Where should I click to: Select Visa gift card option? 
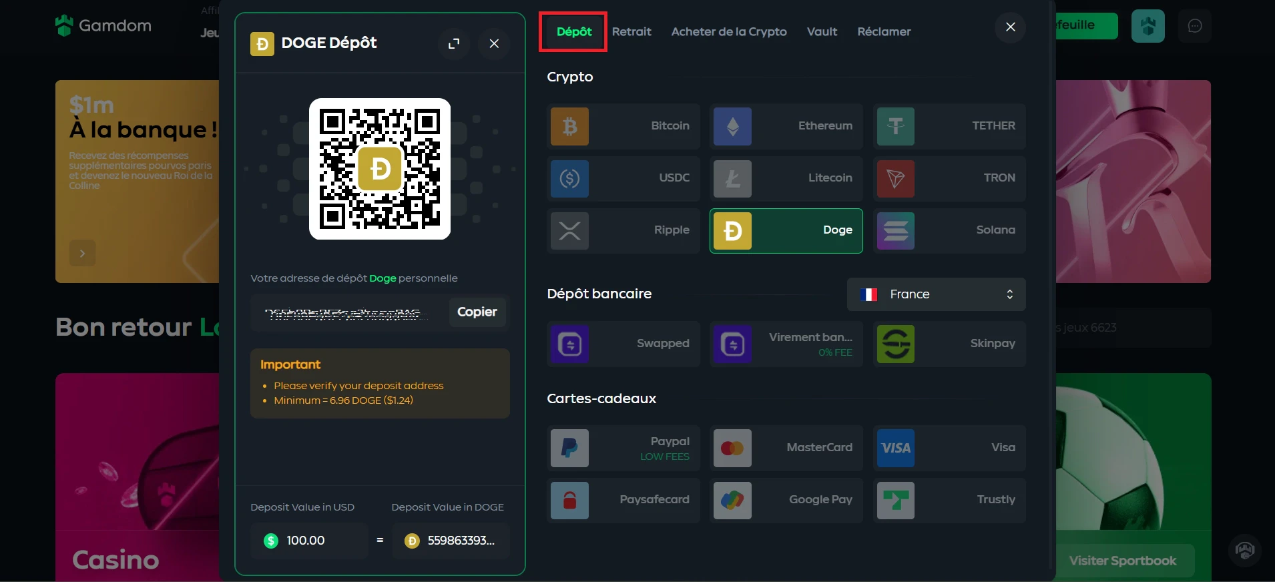(949, 448)
